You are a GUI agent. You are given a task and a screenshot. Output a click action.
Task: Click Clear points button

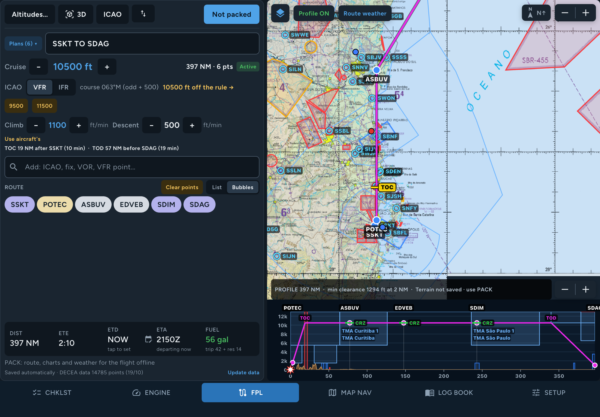[182, 187]
